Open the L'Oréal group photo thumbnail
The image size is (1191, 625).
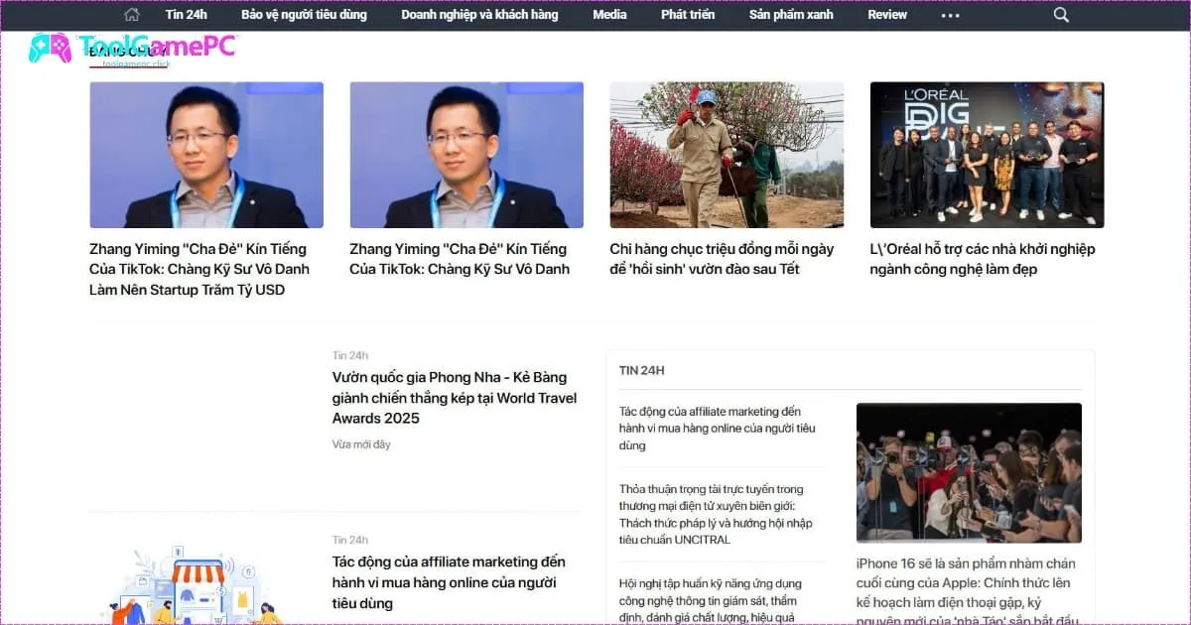coord(987,155)
